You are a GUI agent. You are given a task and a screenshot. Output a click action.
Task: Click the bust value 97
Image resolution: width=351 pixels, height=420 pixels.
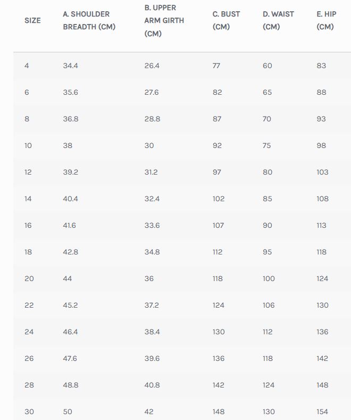point(217,172)
